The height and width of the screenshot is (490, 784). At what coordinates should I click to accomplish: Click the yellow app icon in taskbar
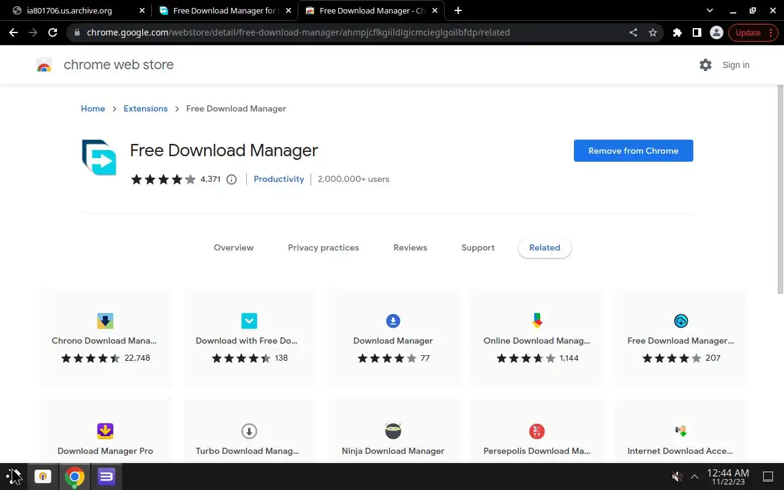point(43,477)
